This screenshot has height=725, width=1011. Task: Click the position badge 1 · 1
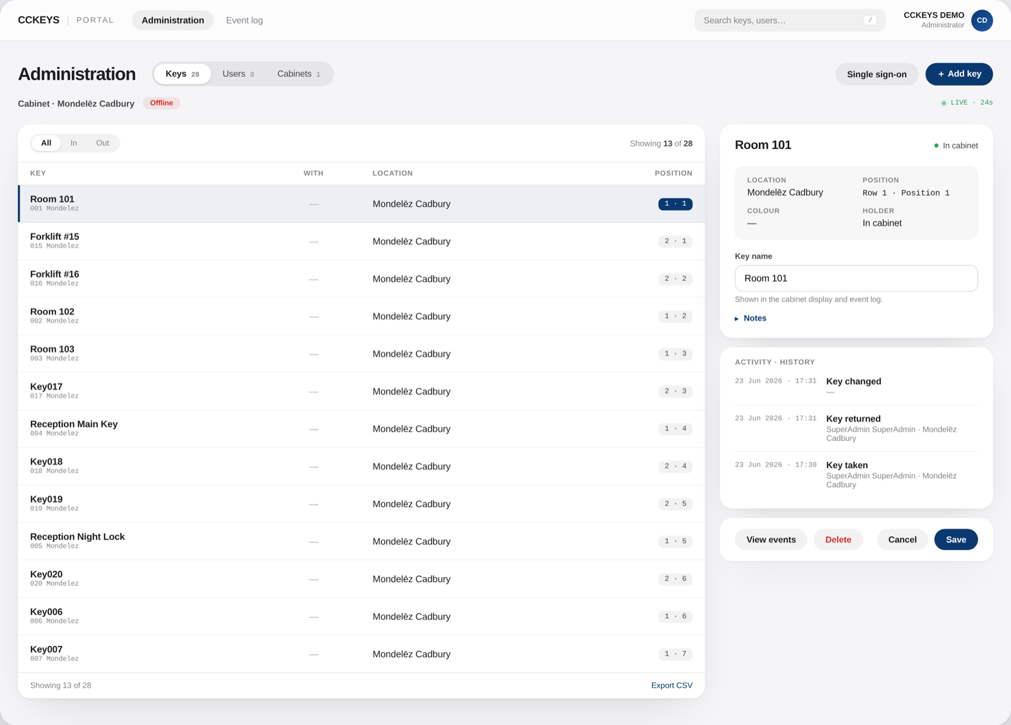point(675,204)
